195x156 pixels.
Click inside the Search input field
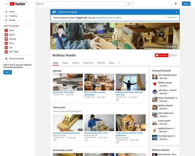click(80, 4)
